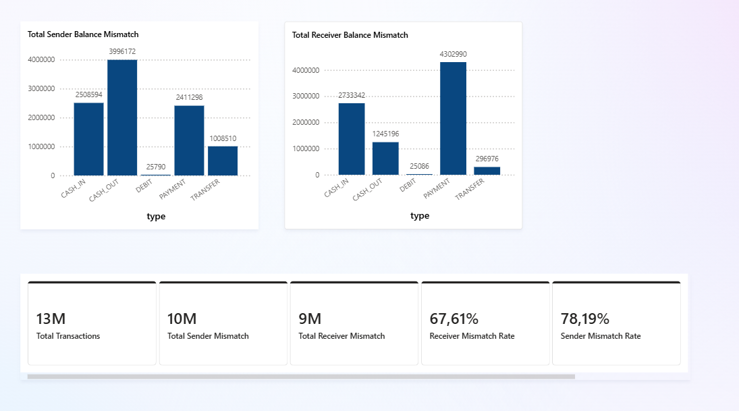
Task: Click the Total Receiver Balance Mismatch title
Action: pyautogui.click(x=350, y=35)
